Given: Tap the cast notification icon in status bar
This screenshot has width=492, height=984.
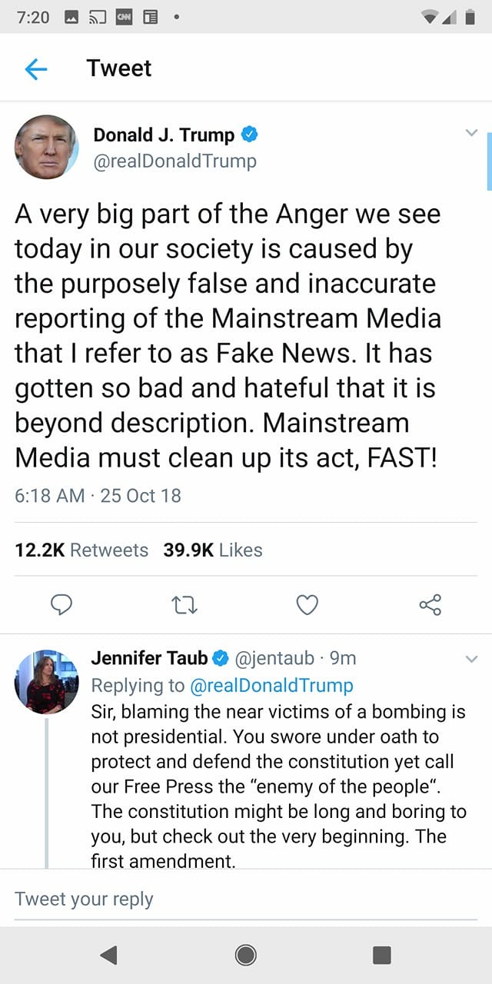Looking at the screenshot, I should [x=95, y=17].
